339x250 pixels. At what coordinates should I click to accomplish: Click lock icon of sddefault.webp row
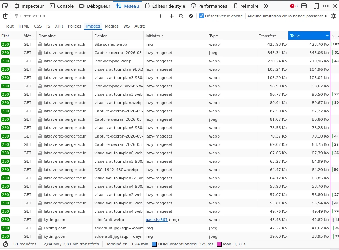tap(40, 220)
